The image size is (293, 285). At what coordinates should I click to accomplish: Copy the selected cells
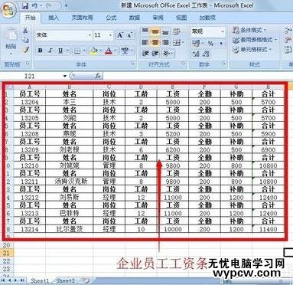[x=25, y=40]
